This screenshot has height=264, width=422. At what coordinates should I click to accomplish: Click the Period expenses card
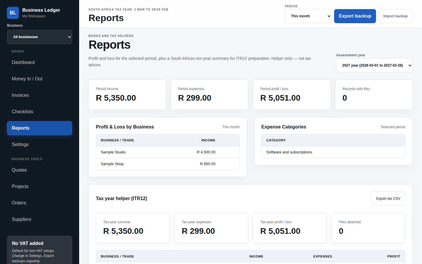[x=210, y=95]
